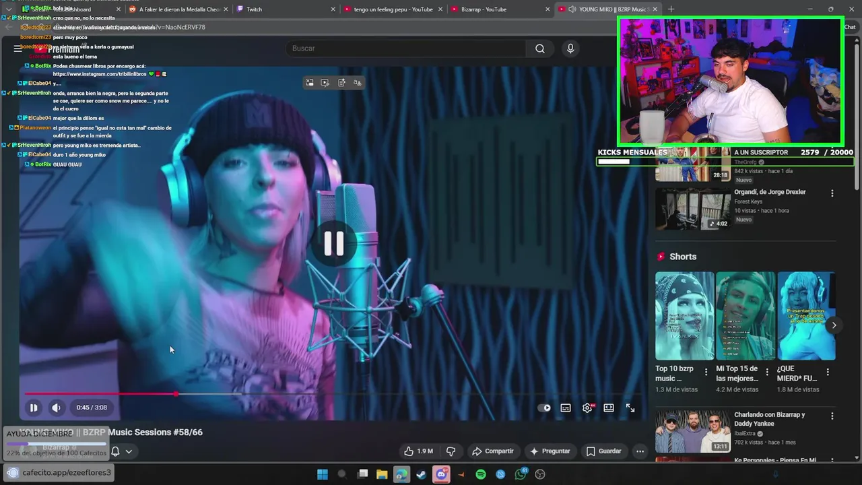The height and width of the screenshot is (485, 862).
Task: Open options for 'Top 10 bzrp music' short
Action: (706, 372)
